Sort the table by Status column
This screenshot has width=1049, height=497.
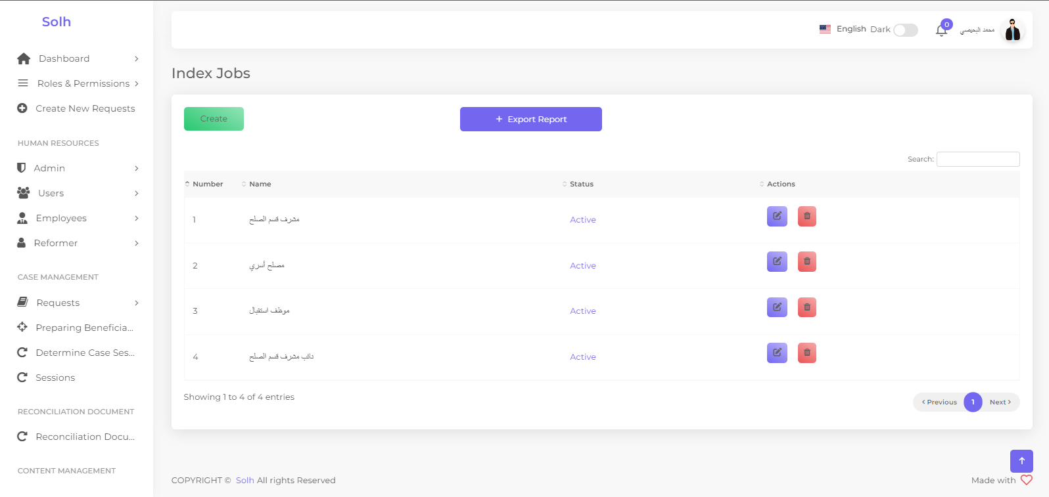coord(581,184)
